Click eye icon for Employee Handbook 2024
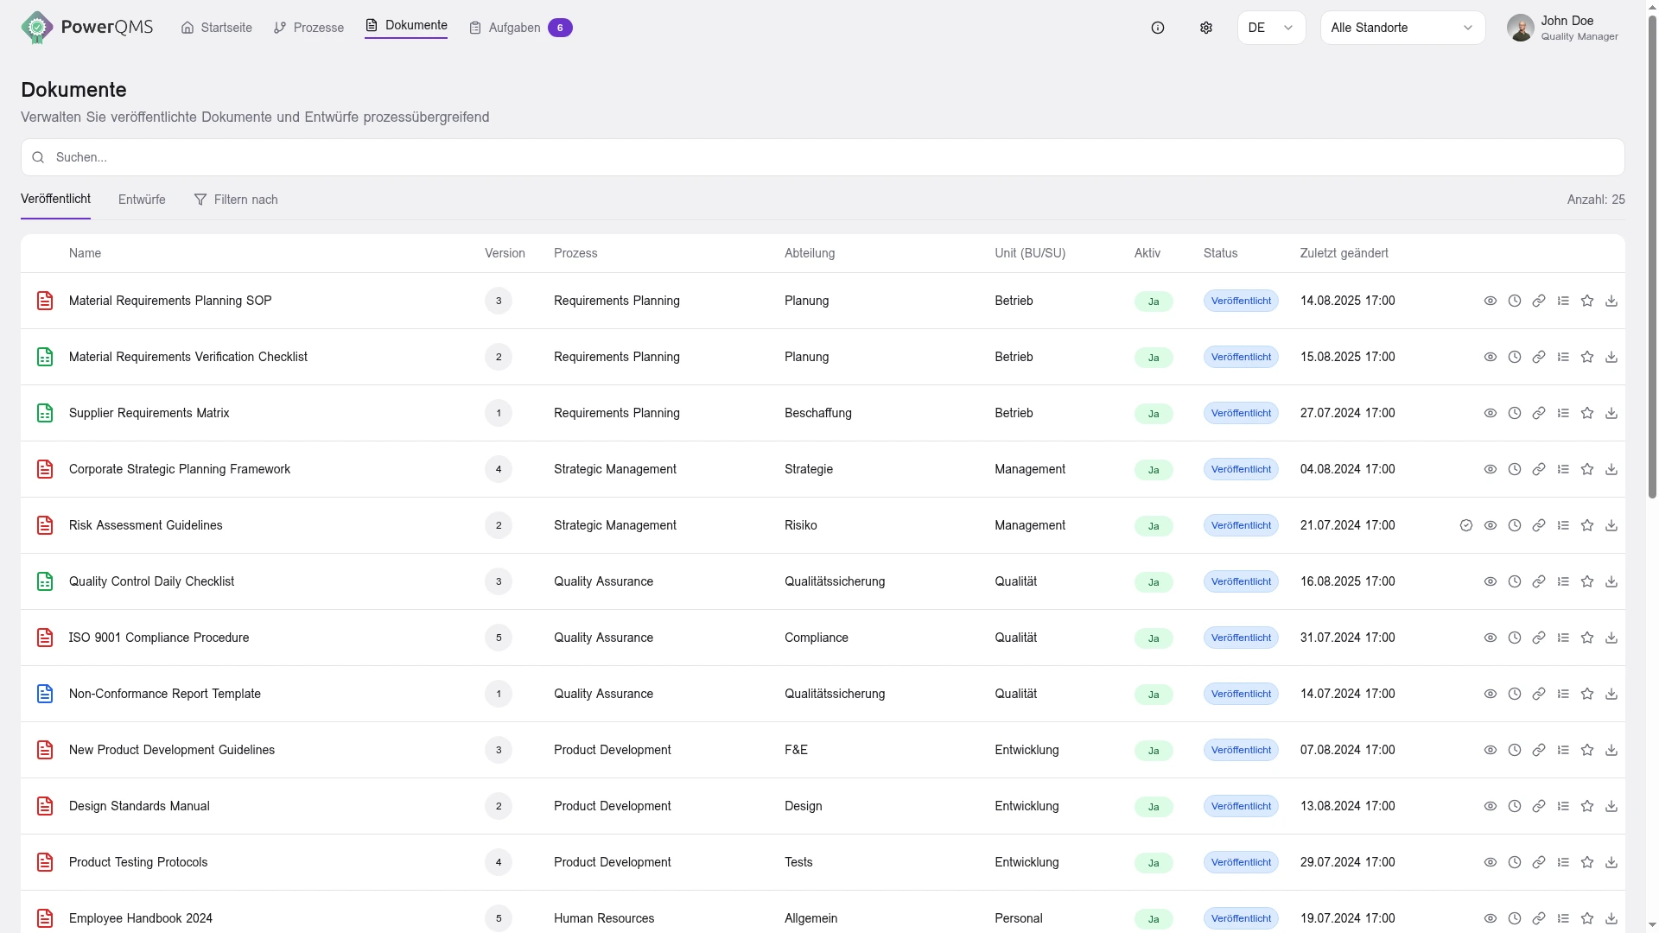 click(x=1491, y=918)
